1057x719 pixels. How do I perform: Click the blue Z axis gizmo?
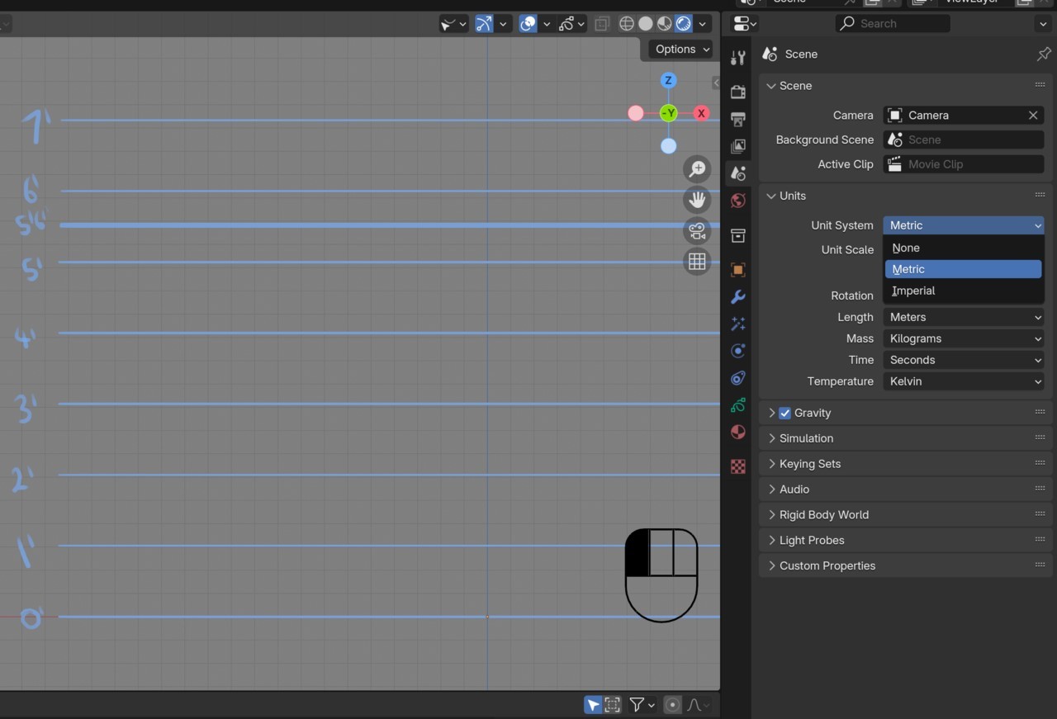coord(669,80)
